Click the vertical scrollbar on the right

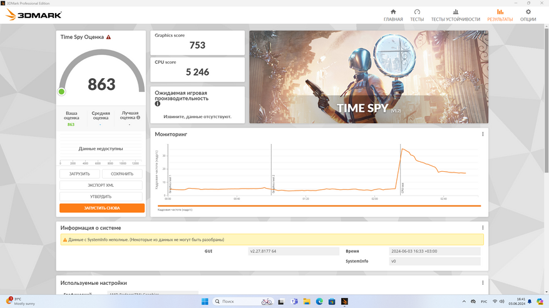pyautogui.click(x=546, y=101)
